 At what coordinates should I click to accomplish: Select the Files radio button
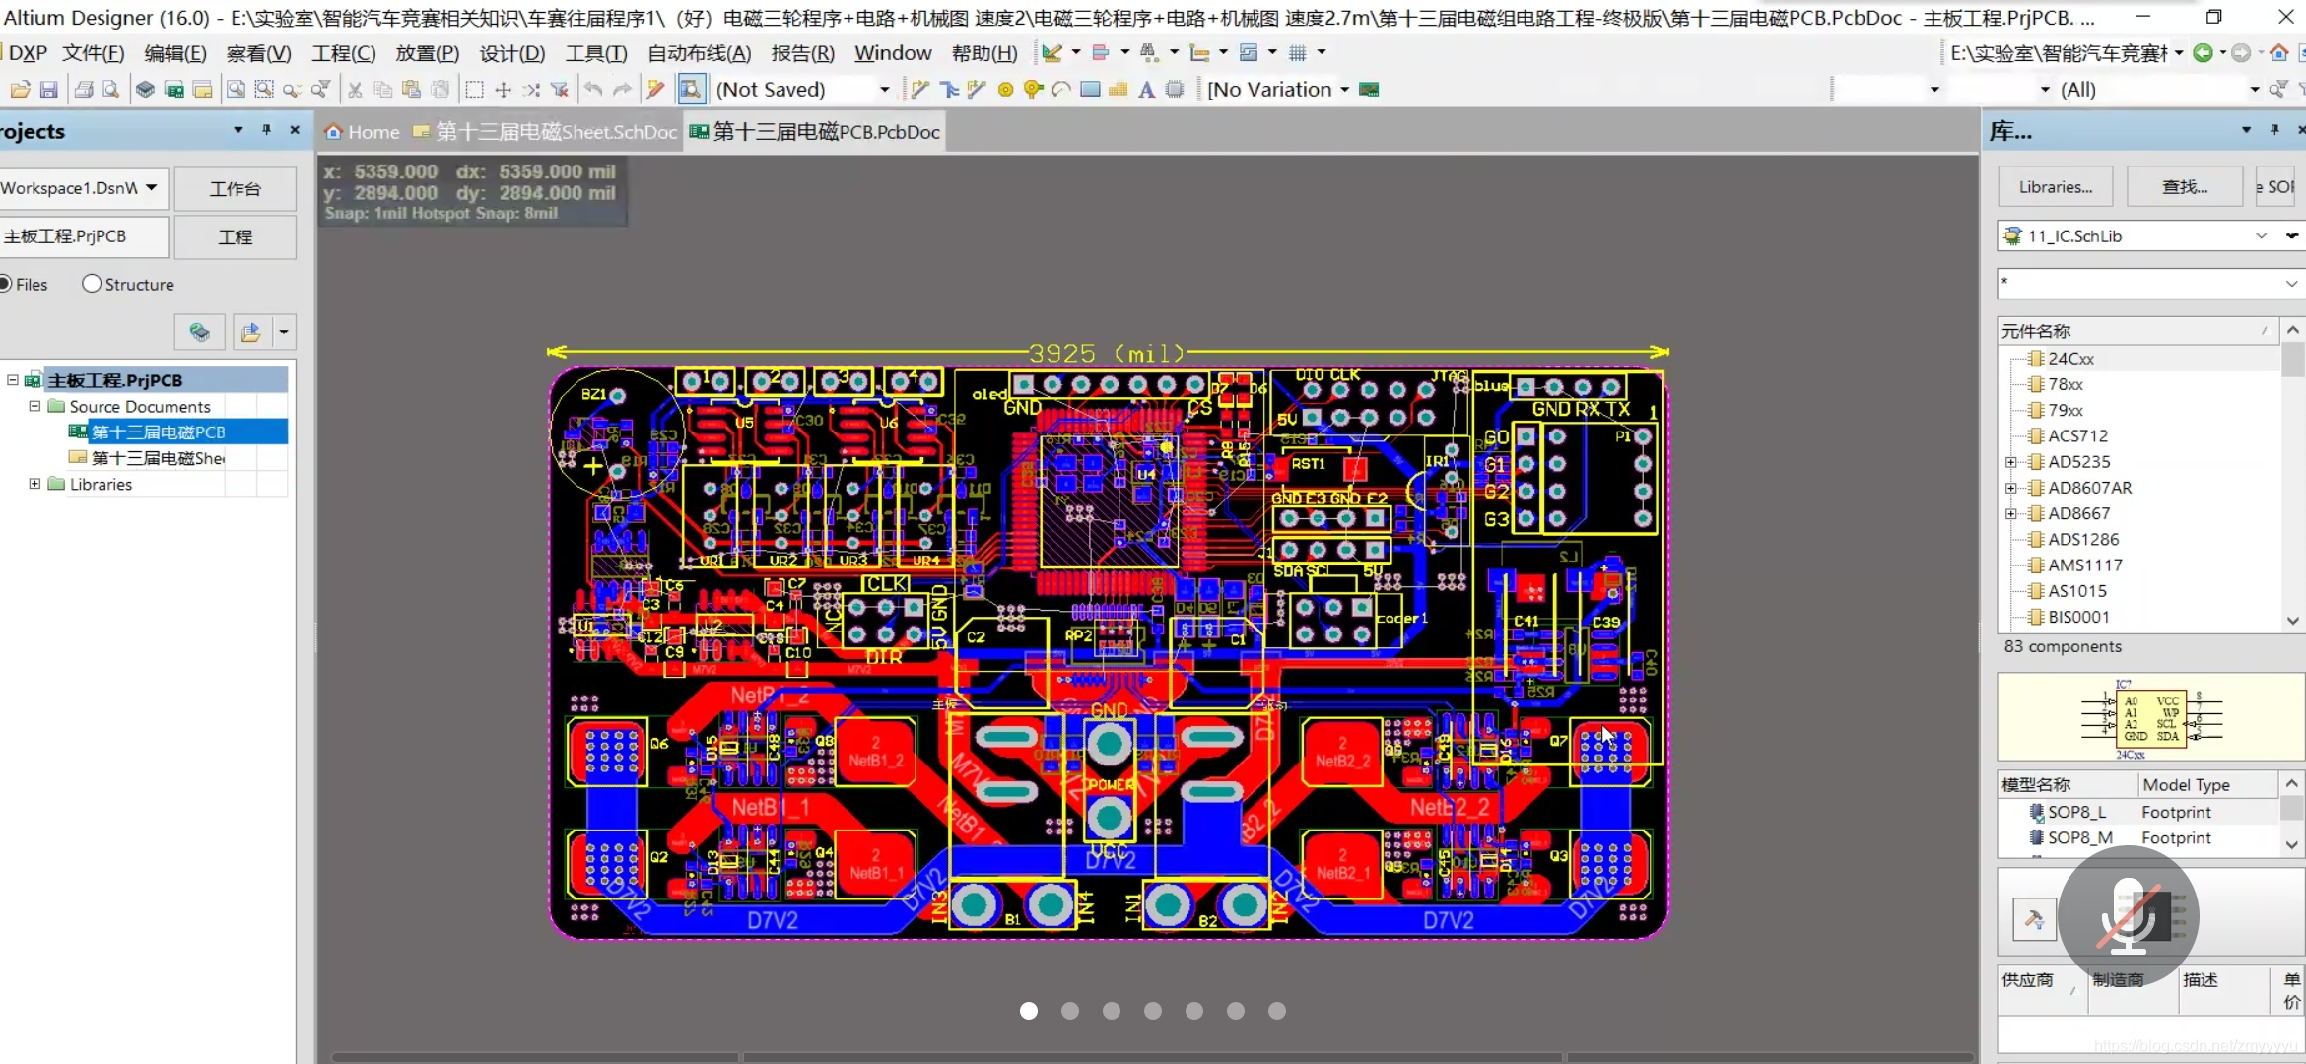coord(5,284)
